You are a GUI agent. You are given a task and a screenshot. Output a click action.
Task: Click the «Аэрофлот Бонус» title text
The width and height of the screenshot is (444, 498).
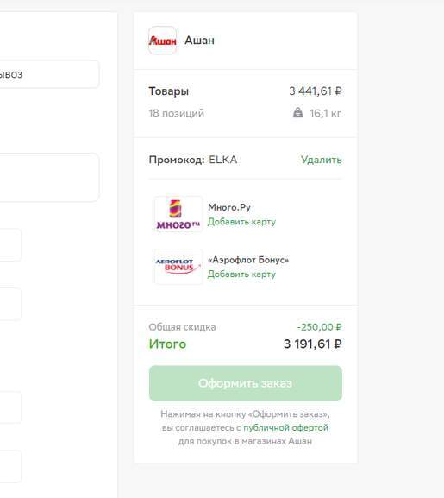248,260
